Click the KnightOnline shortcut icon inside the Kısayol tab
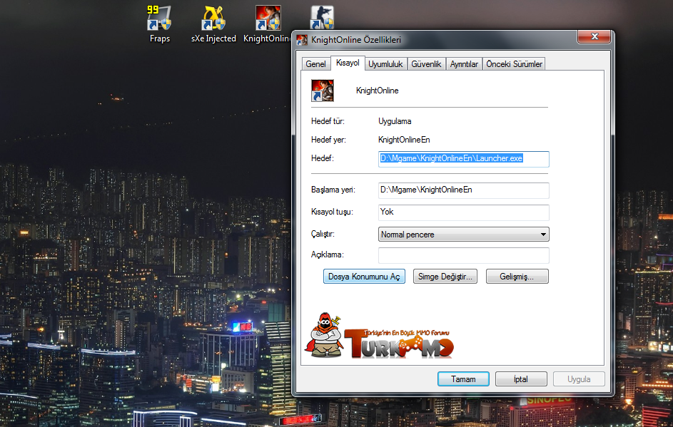 click(x=323, y=91)
